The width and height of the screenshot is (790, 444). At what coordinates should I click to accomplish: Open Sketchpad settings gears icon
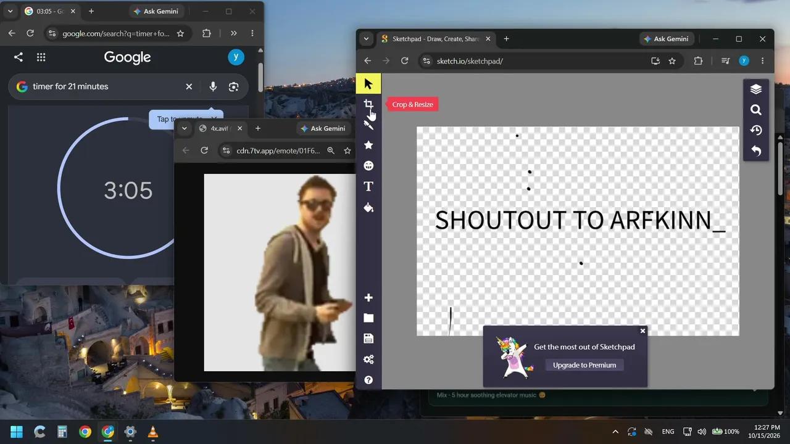pyautogui.click(x=368, y=360)
